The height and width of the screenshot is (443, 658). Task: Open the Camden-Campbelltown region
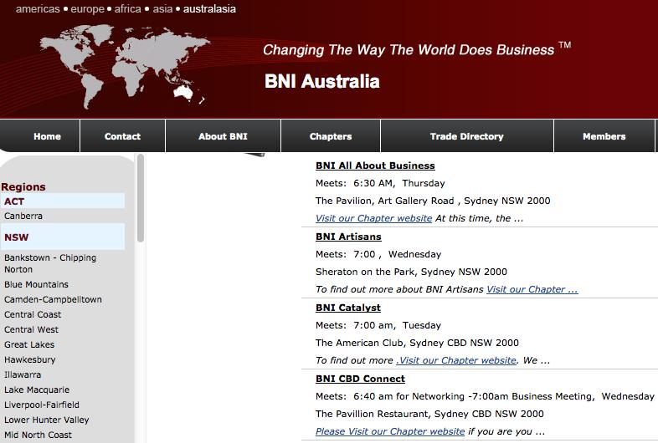53,299
